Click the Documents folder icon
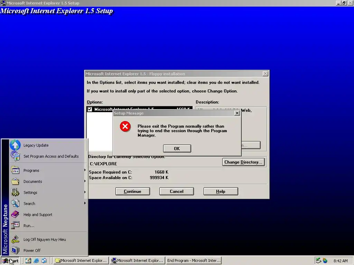The image size is (354, 265). tap(15, 181)
